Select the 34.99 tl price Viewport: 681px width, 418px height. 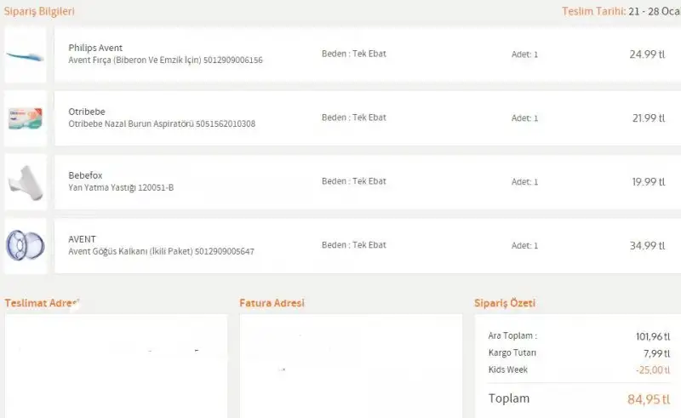[647, 246]
